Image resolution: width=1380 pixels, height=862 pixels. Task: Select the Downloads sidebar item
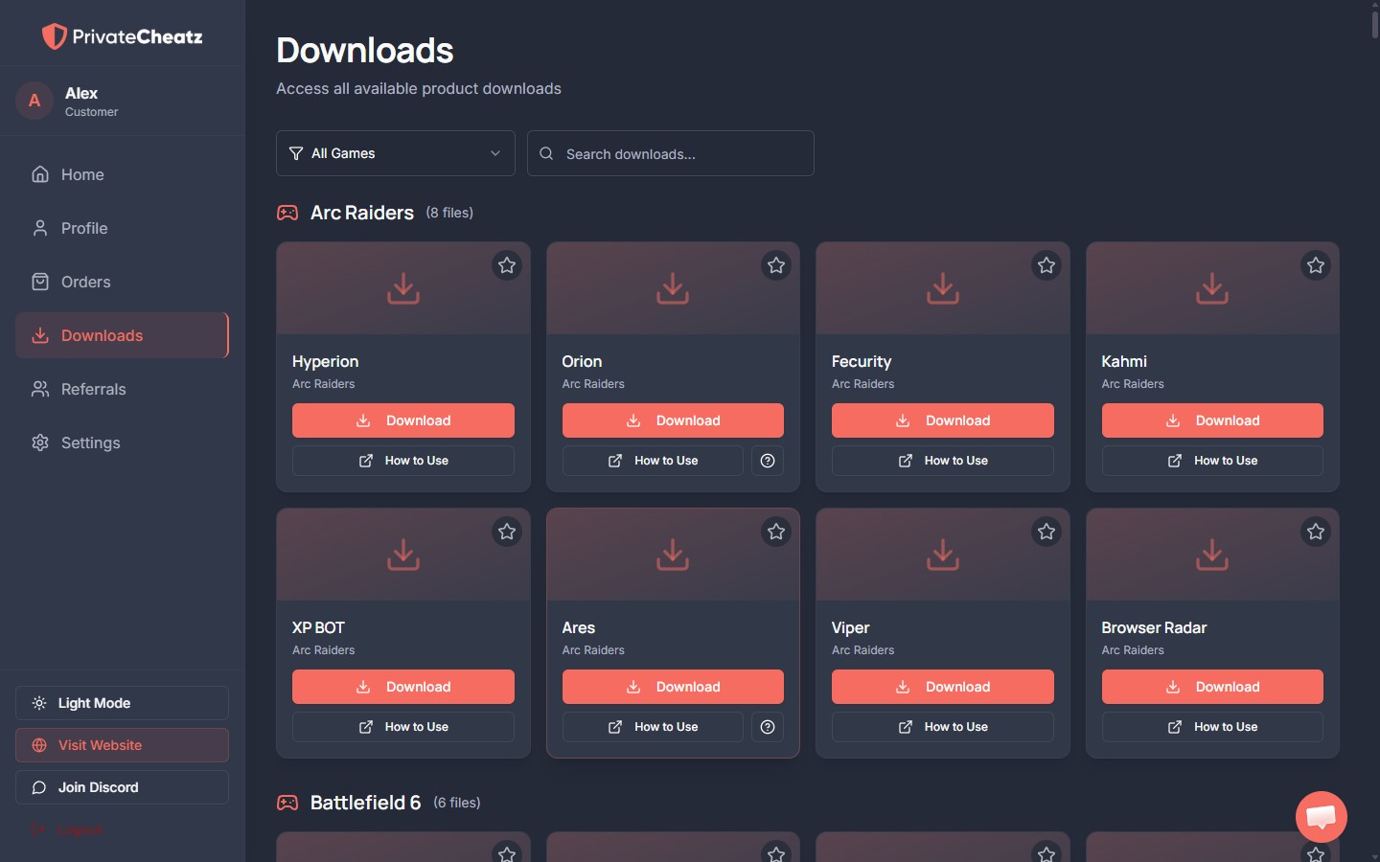click(122, 335)
